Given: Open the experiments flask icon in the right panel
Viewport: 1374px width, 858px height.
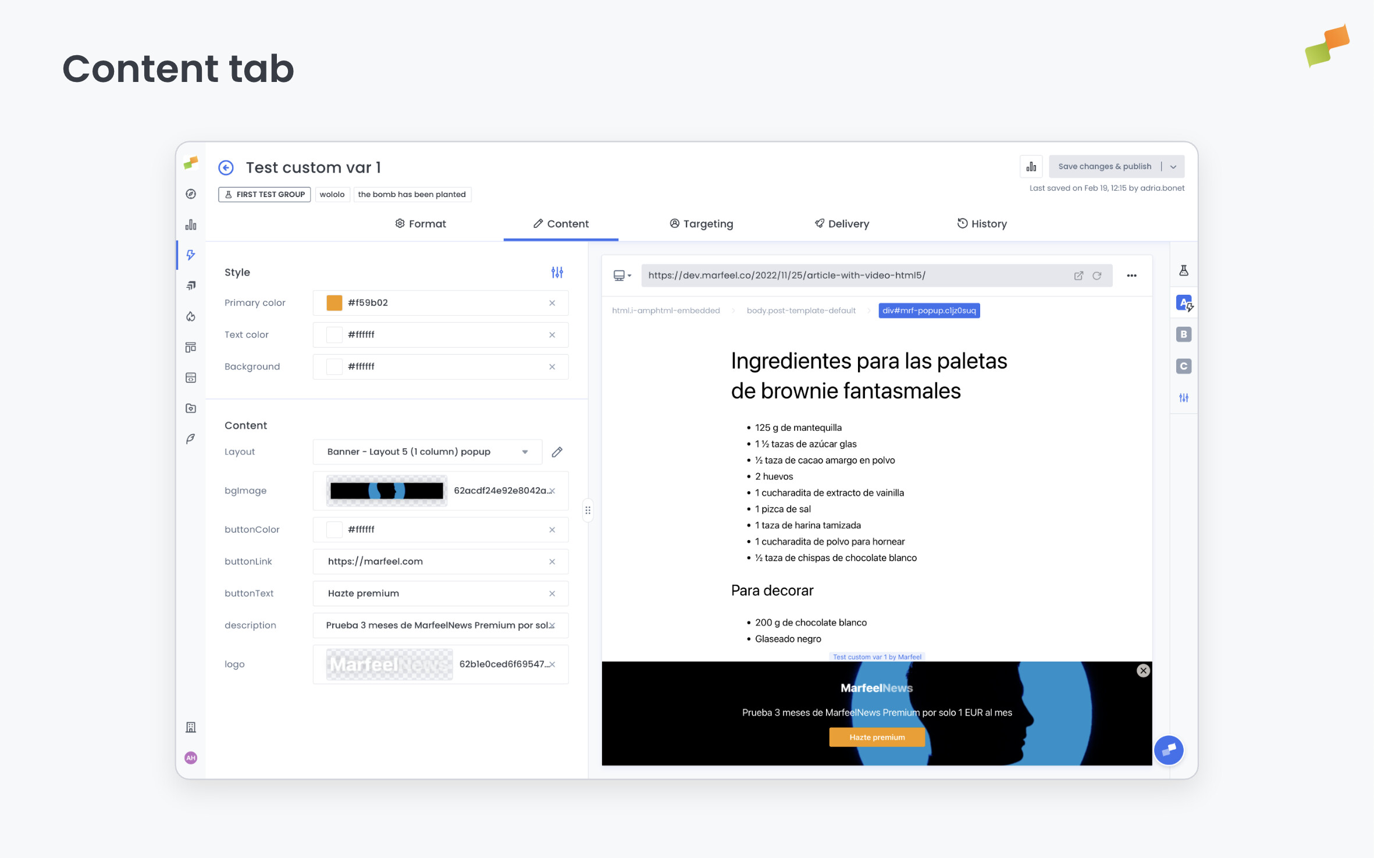Looking at the screenshot, I should (1184, 269).
